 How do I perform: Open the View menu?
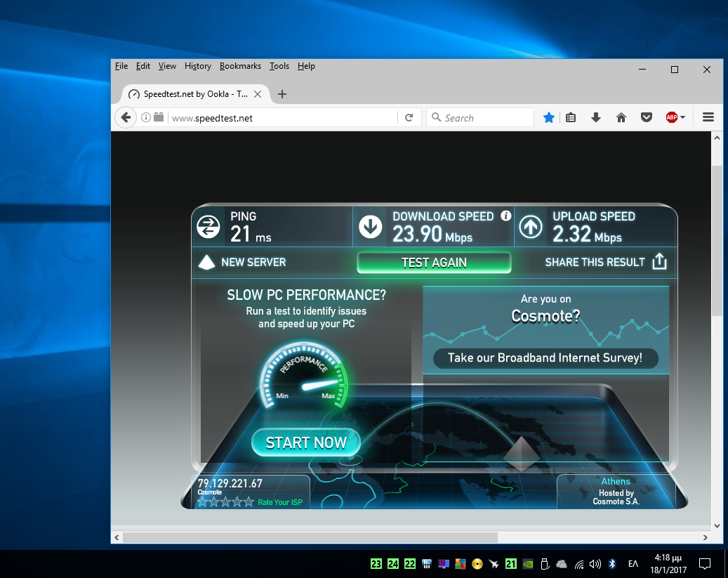coord(167,66)
